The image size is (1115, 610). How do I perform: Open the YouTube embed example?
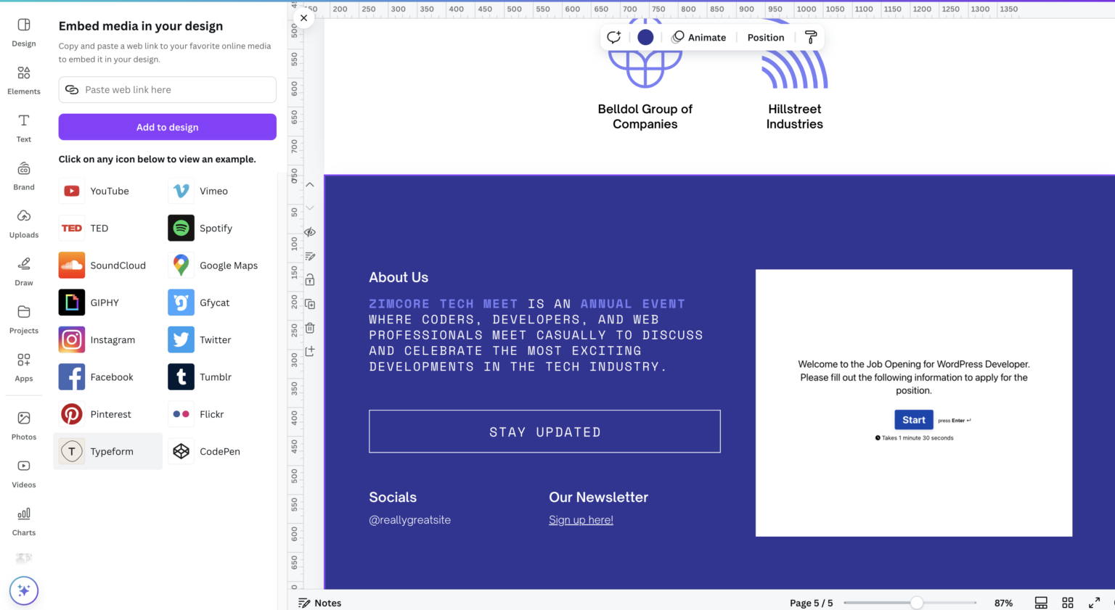pyautogui.click(x=72, y=191)
